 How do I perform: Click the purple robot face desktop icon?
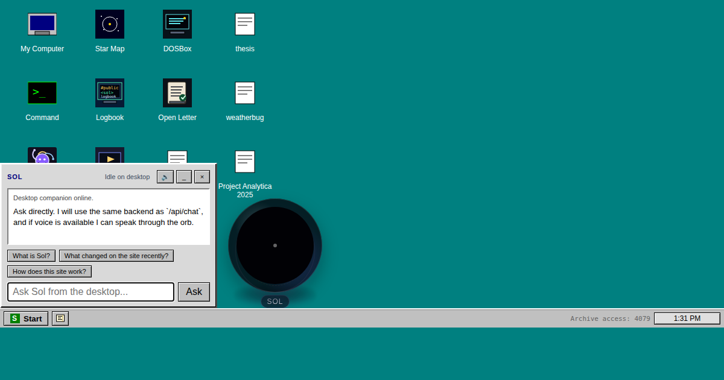click(42, 156)
